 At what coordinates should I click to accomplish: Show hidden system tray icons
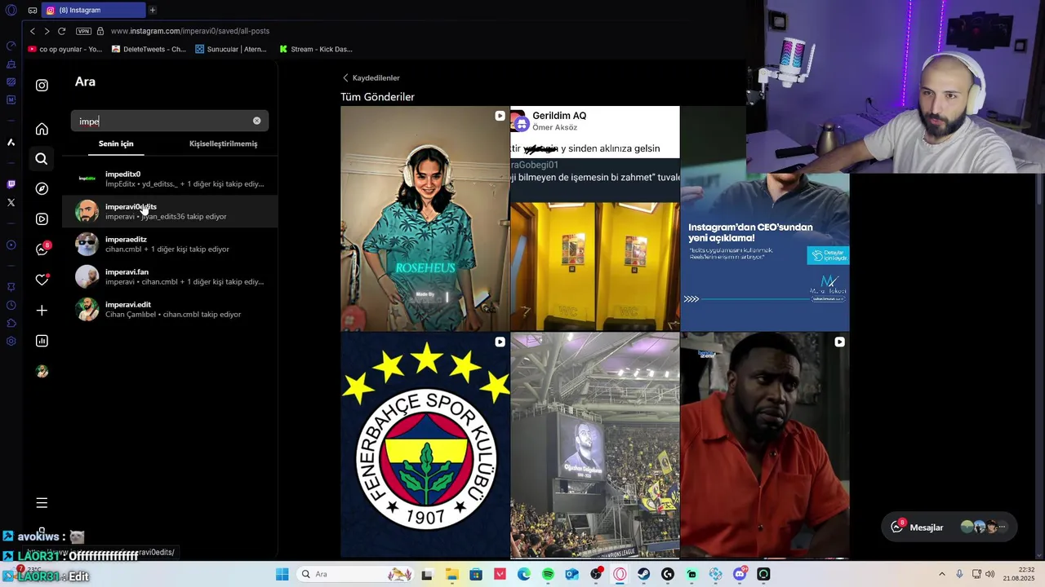click(941, 574)
